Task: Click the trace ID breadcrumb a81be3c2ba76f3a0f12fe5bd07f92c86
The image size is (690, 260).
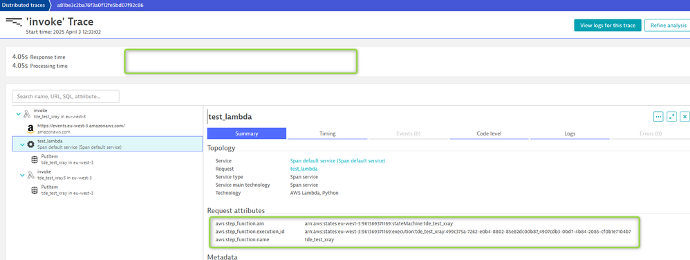Action: 100,6
